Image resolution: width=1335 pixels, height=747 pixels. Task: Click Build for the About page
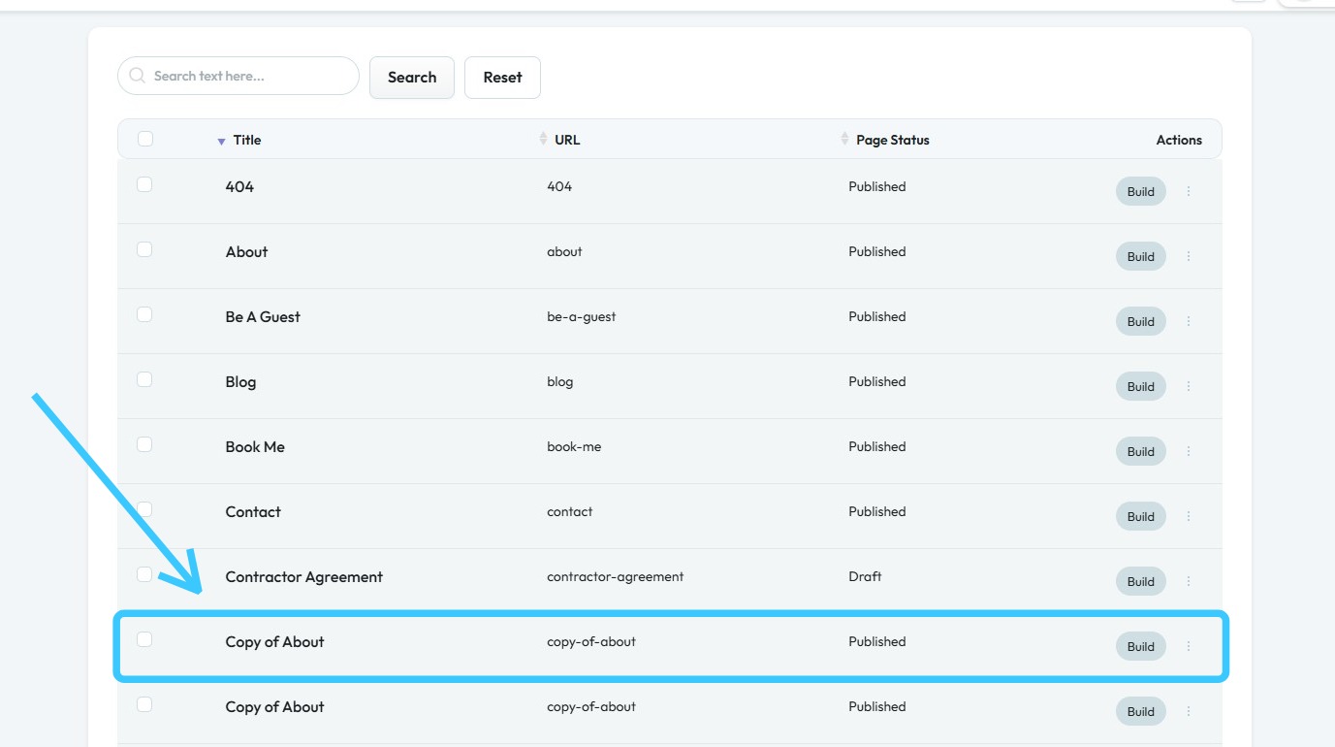[1140, 256]
